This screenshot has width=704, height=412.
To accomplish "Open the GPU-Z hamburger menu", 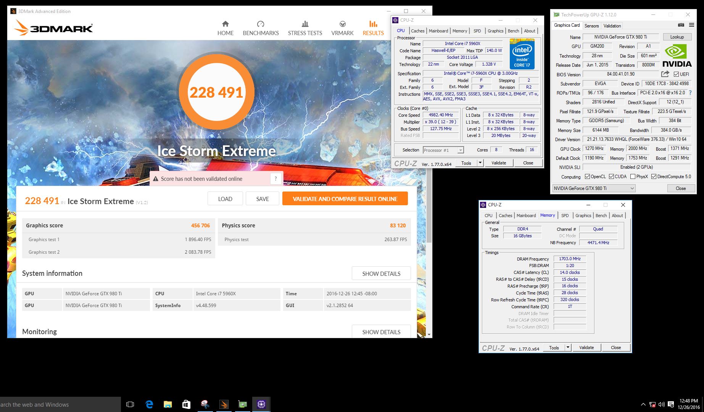I will (691, 25).
